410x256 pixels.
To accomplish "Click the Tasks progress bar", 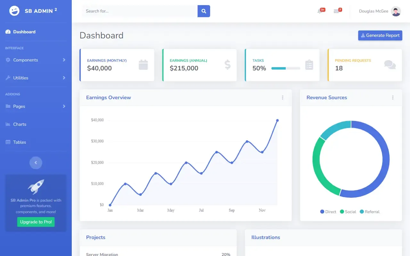I will pyautogui.click(x=286, y=68).
